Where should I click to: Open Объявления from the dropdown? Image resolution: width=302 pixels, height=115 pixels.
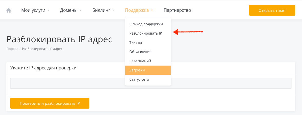[x=140, y=52]
